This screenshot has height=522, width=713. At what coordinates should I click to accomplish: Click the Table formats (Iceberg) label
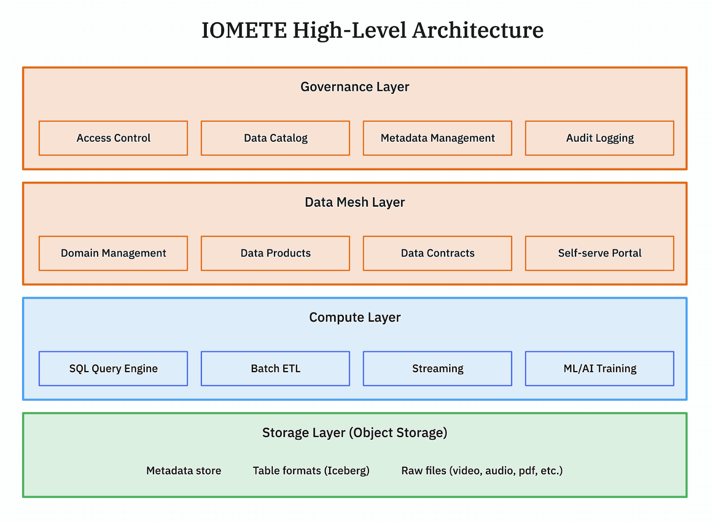click(311, 471)
